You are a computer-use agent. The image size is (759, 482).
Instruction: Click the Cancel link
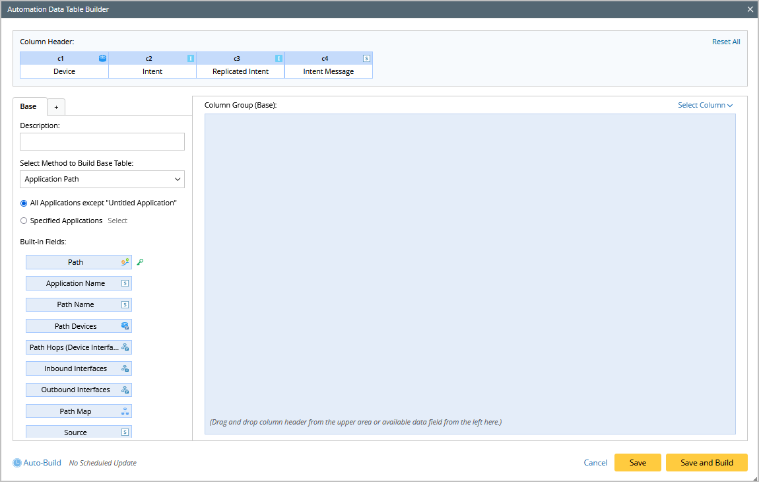pyautogui.click(x=595, y=463)
